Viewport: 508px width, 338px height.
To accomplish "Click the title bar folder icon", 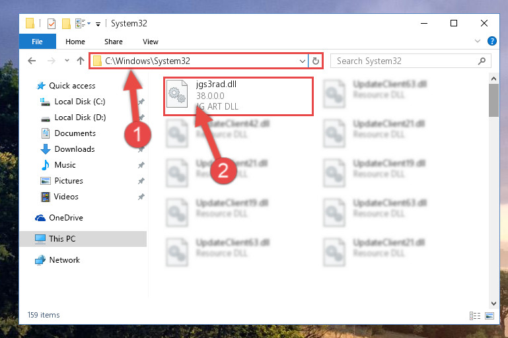I will coord(30,23).
